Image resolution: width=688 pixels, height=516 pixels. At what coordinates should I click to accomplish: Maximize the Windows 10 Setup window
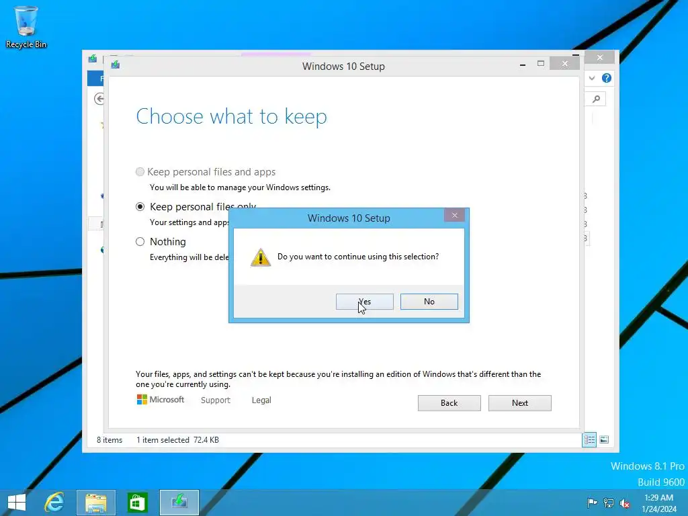click(541, 64)
